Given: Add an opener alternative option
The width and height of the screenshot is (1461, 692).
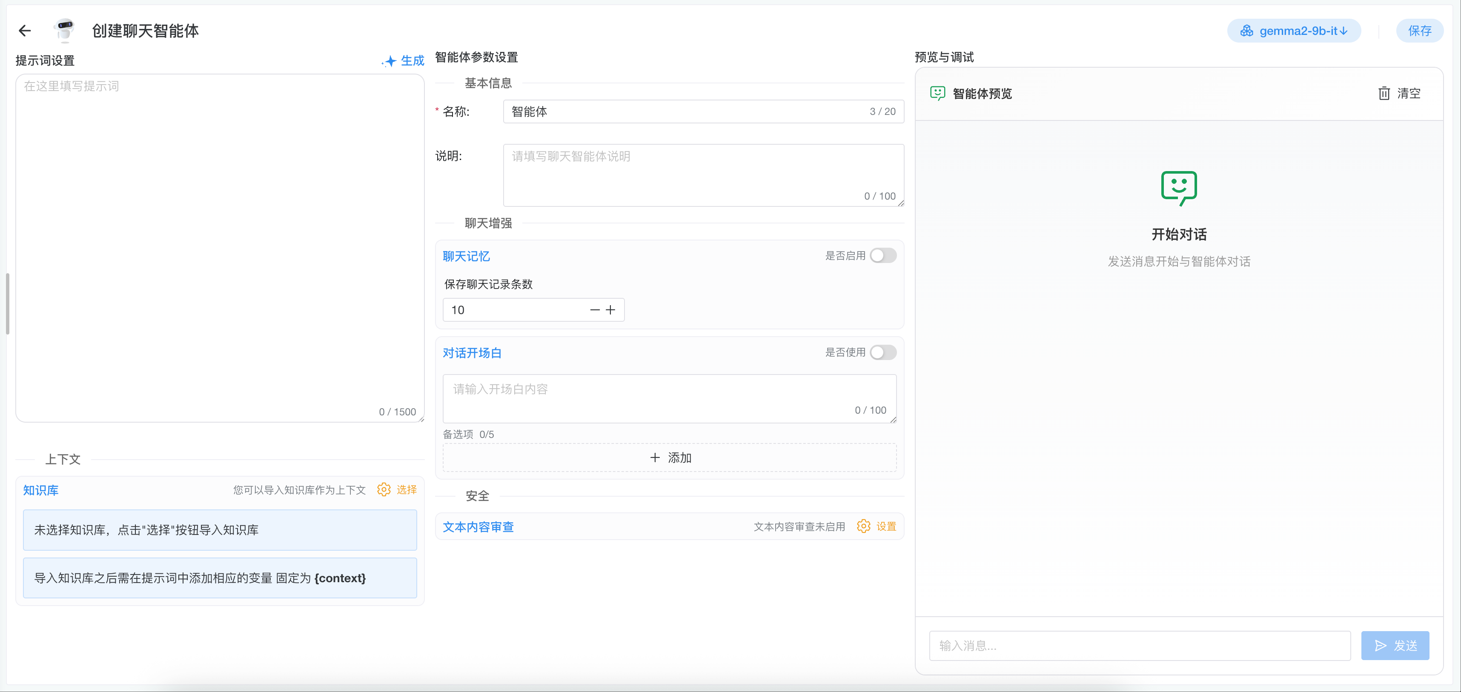Looking at the screenshot, I should 669,458.
